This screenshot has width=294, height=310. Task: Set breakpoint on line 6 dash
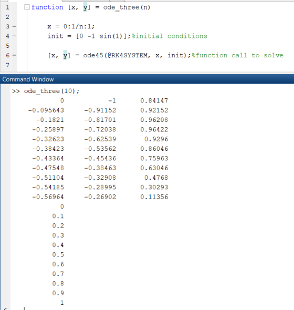(x=14, y=55)
